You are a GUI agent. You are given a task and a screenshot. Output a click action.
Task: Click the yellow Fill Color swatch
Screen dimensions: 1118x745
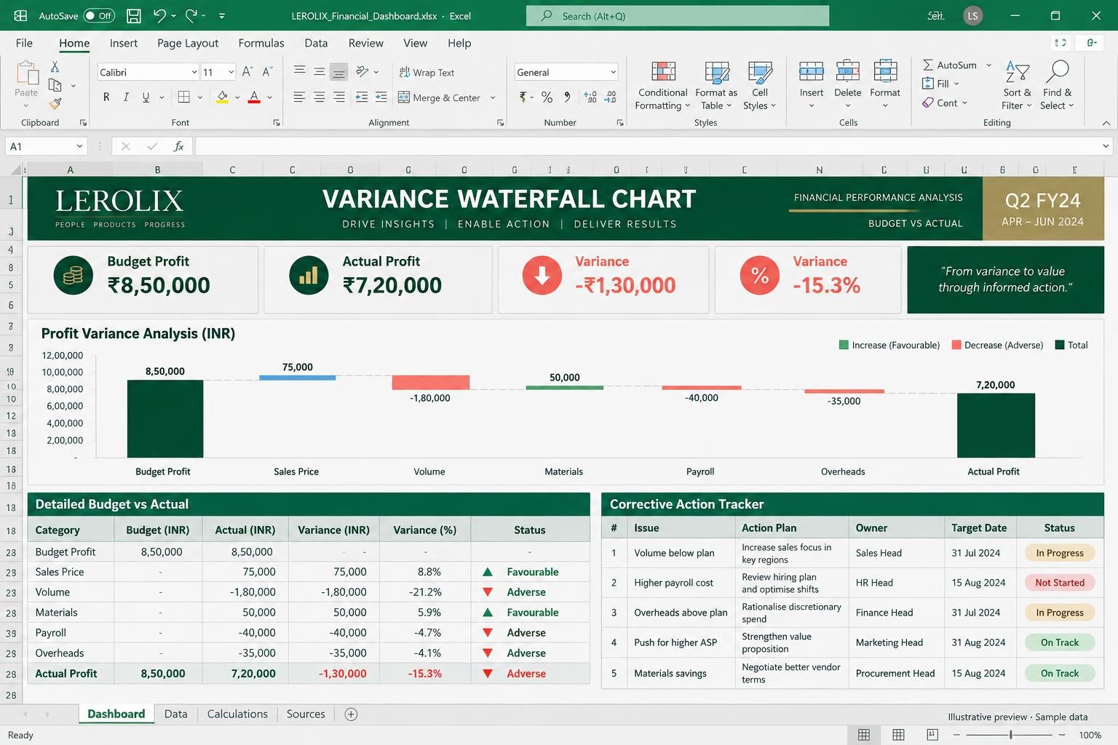(x=223, y=97)
